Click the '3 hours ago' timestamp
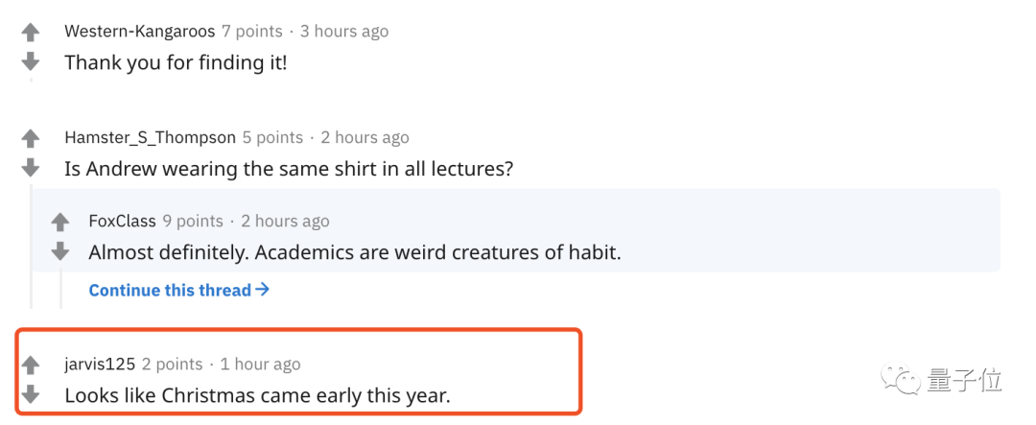Viewport: 1036px width, 425px height. (x=344, y=31)
